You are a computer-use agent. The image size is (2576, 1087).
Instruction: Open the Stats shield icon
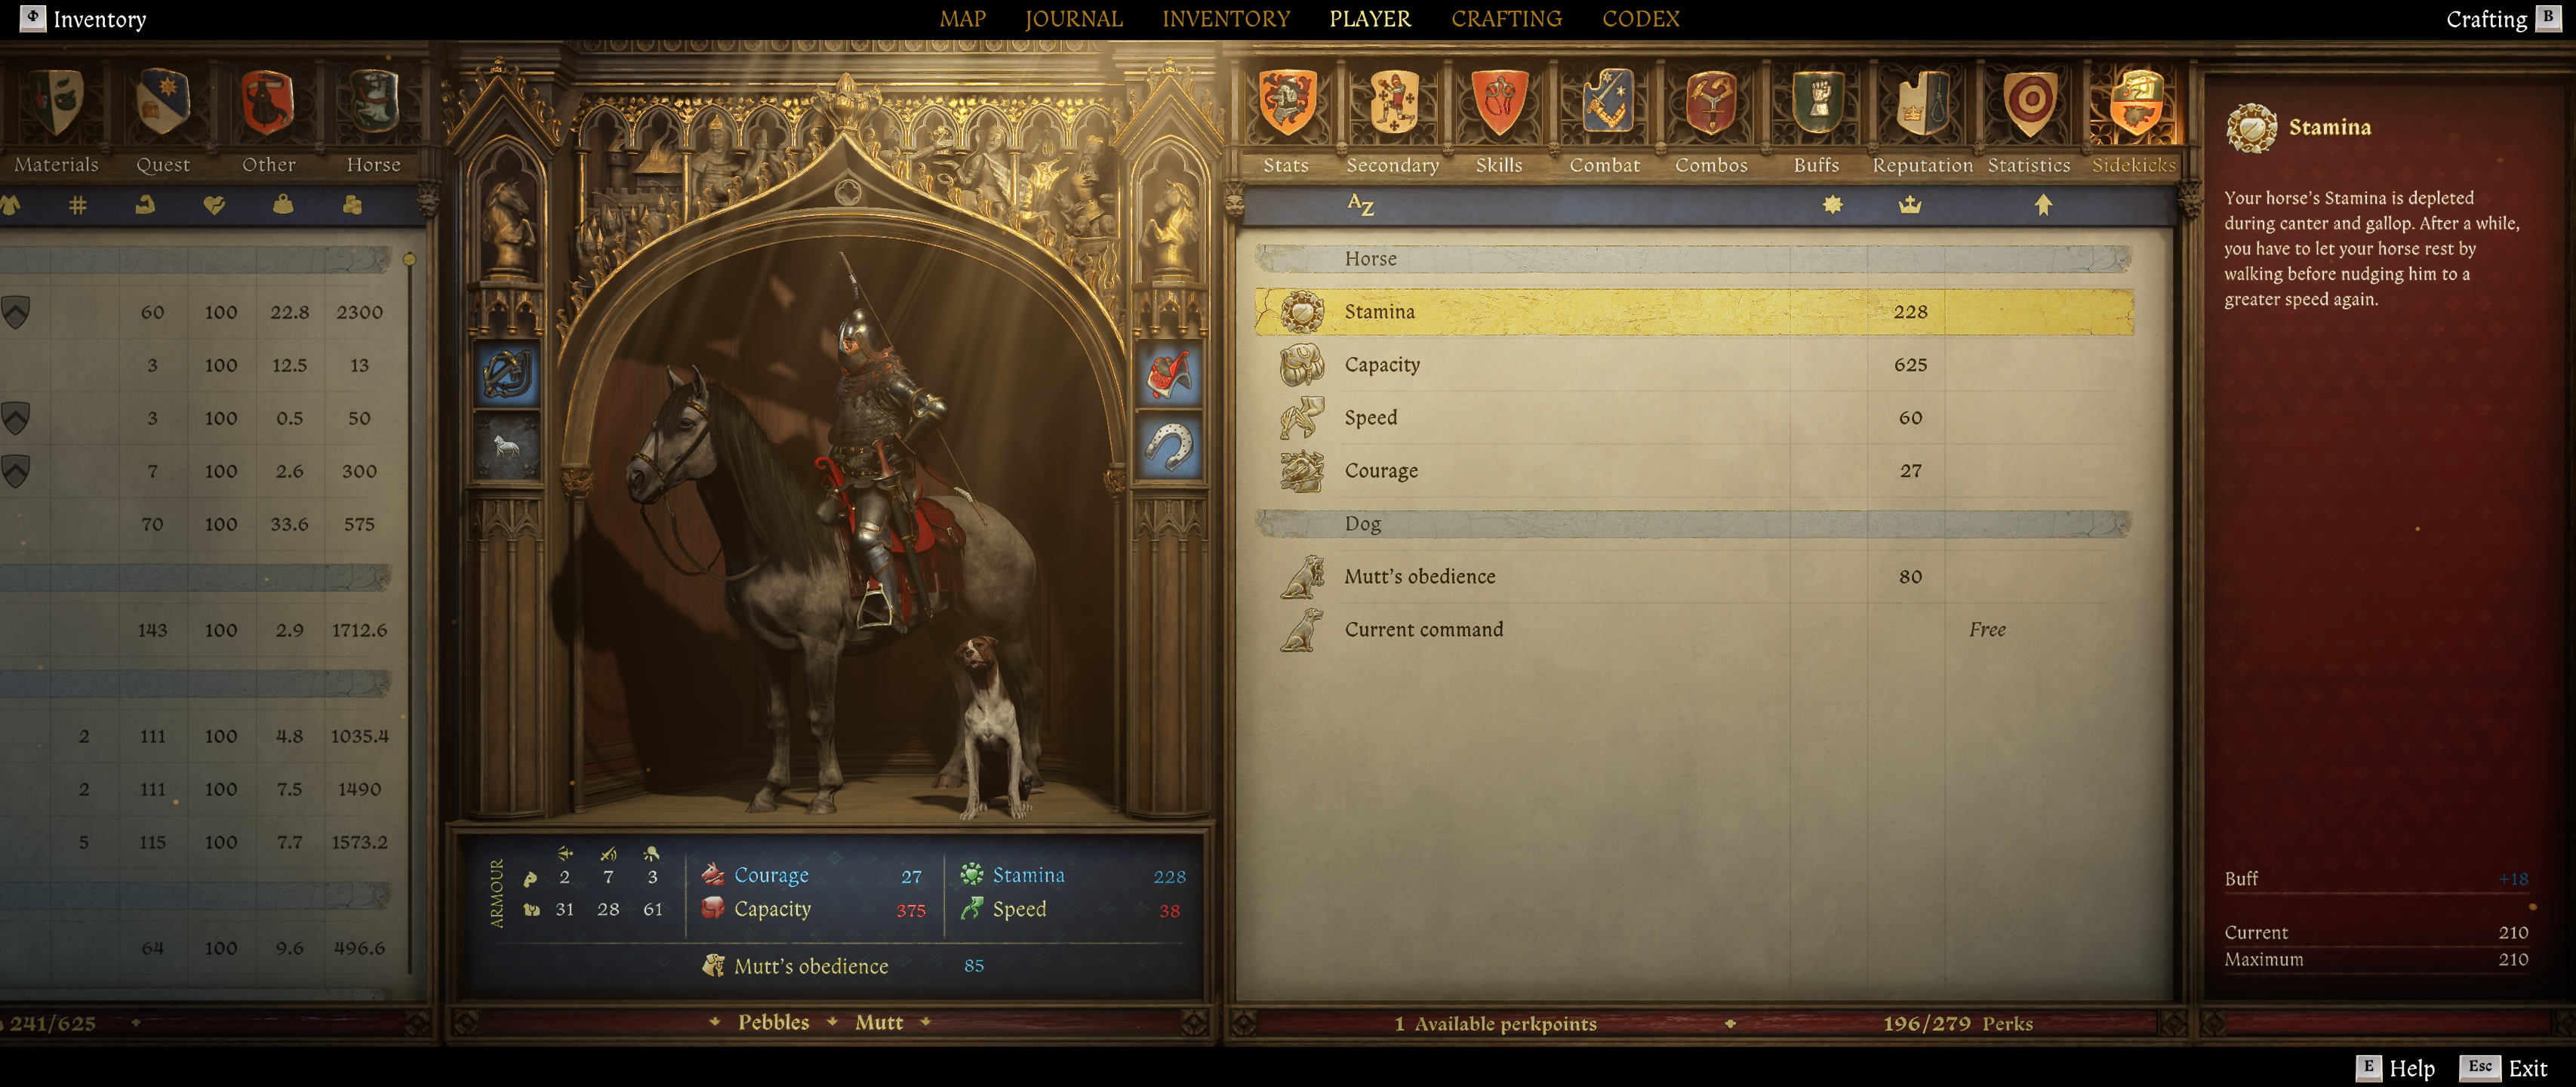point(1286,102)
